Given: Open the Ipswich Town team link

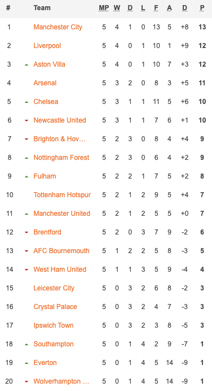Looking at the screenshot, I should pos(53,325).
